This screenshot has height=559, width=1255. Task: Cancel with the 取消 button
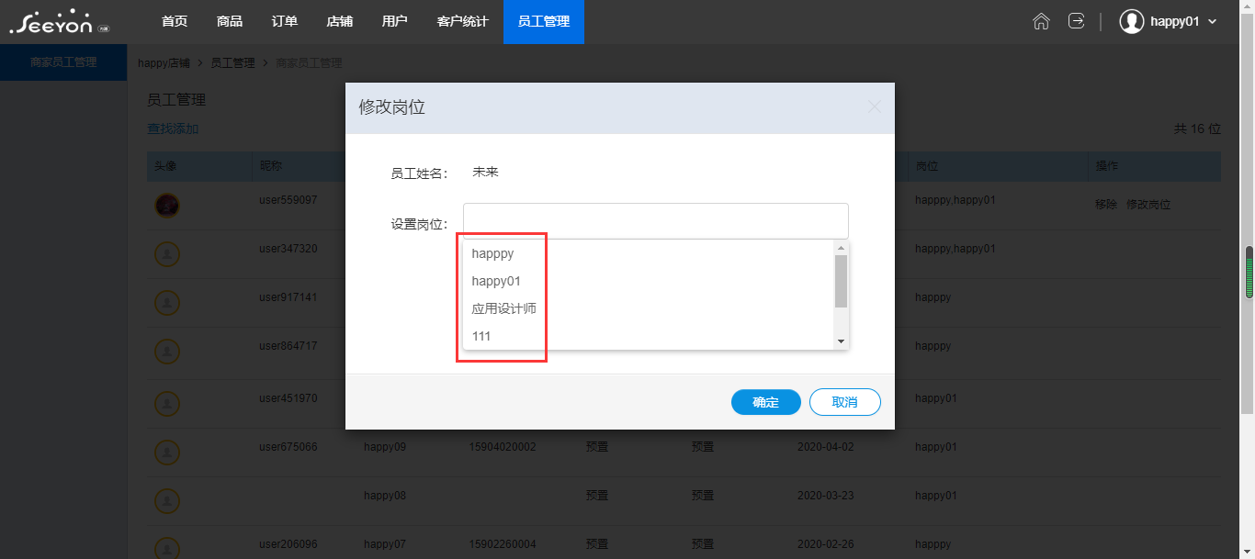845,402
